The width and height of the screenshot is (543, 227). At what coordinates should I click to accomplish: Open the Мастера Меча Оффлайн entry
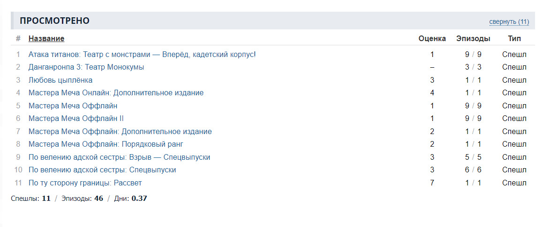point(73,106)
